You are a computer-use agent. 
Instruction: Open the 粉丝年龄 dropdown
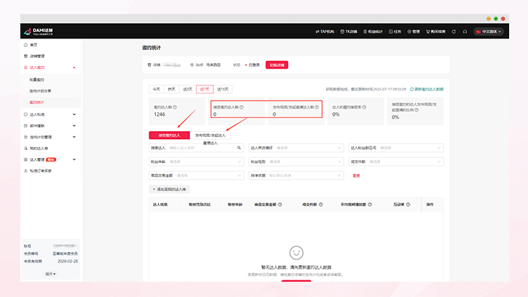pos(197,162)
